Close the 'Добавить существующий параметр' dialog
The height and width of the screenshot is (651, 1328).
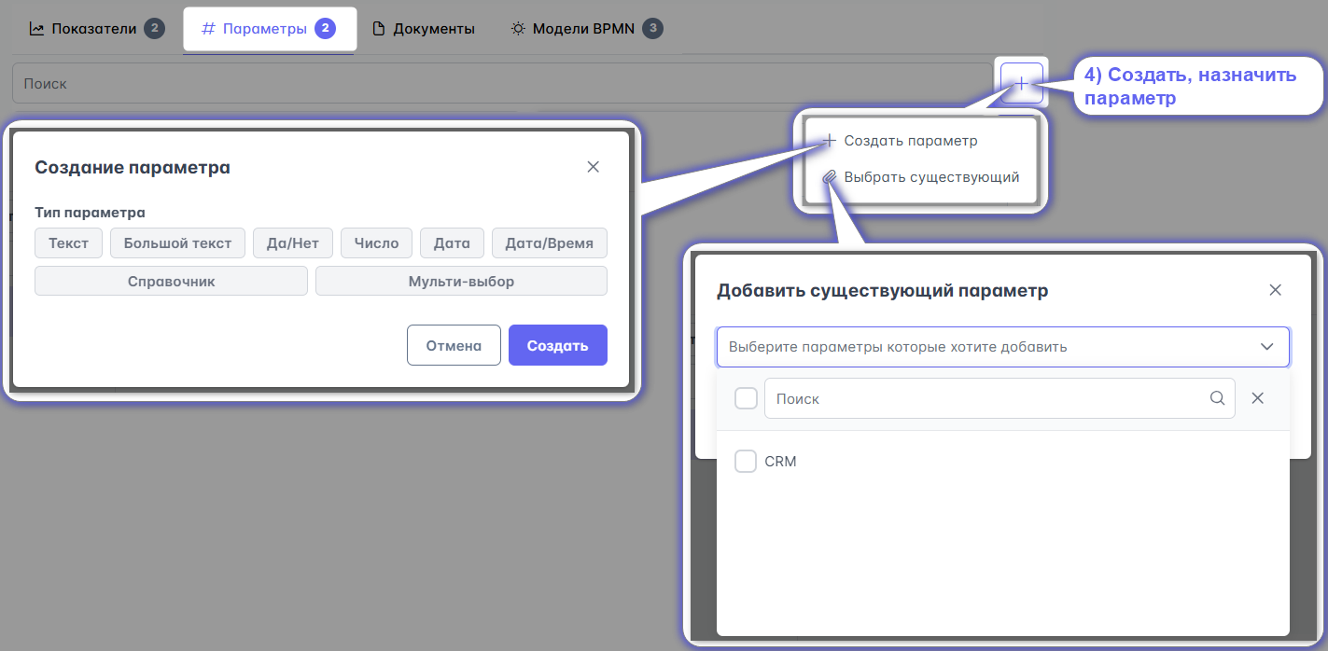[x=1275, y=290]
